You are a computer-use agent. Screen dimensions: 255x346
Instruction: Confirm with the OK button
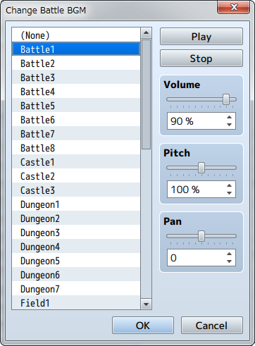click(x=143, y=326)
